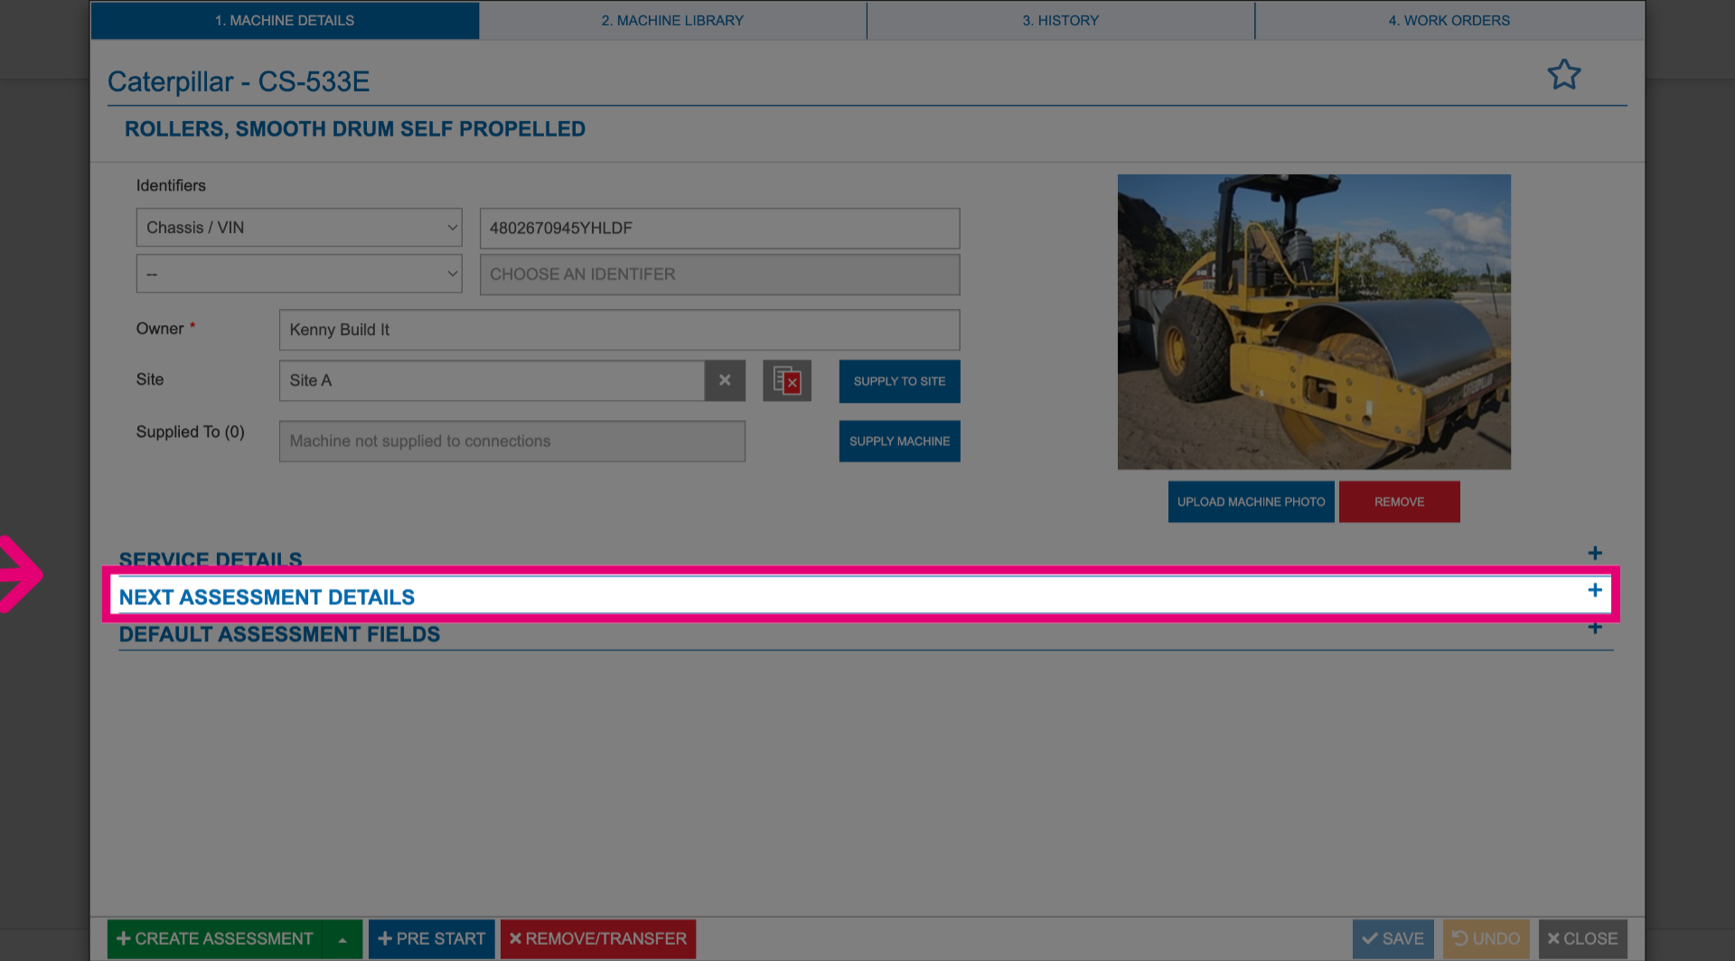Viewport: 1735px width, 961px height.
Task: Click Pre Start button
Action: point(431,939)
